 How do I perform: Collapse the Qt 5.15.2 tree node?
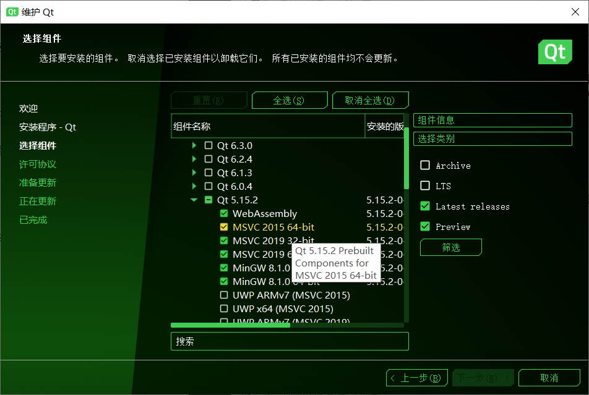click(194, 200)
